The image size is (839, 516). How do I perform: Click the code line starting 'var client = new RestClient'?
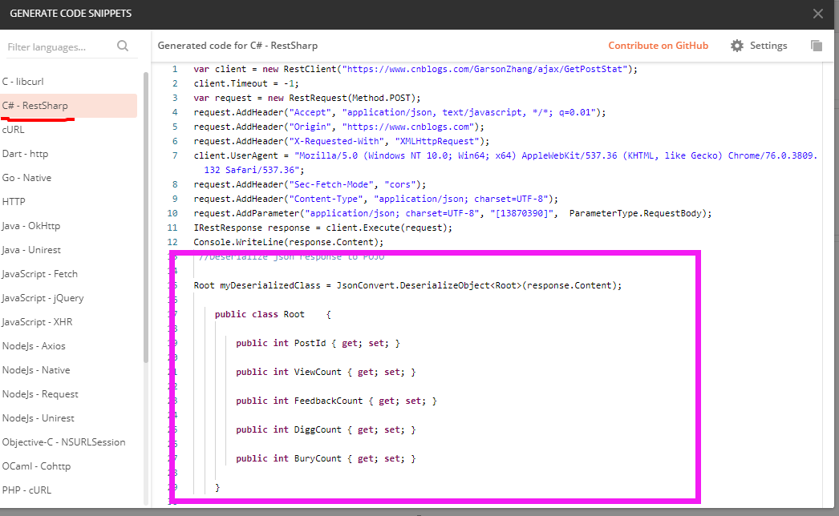[415, 69]
